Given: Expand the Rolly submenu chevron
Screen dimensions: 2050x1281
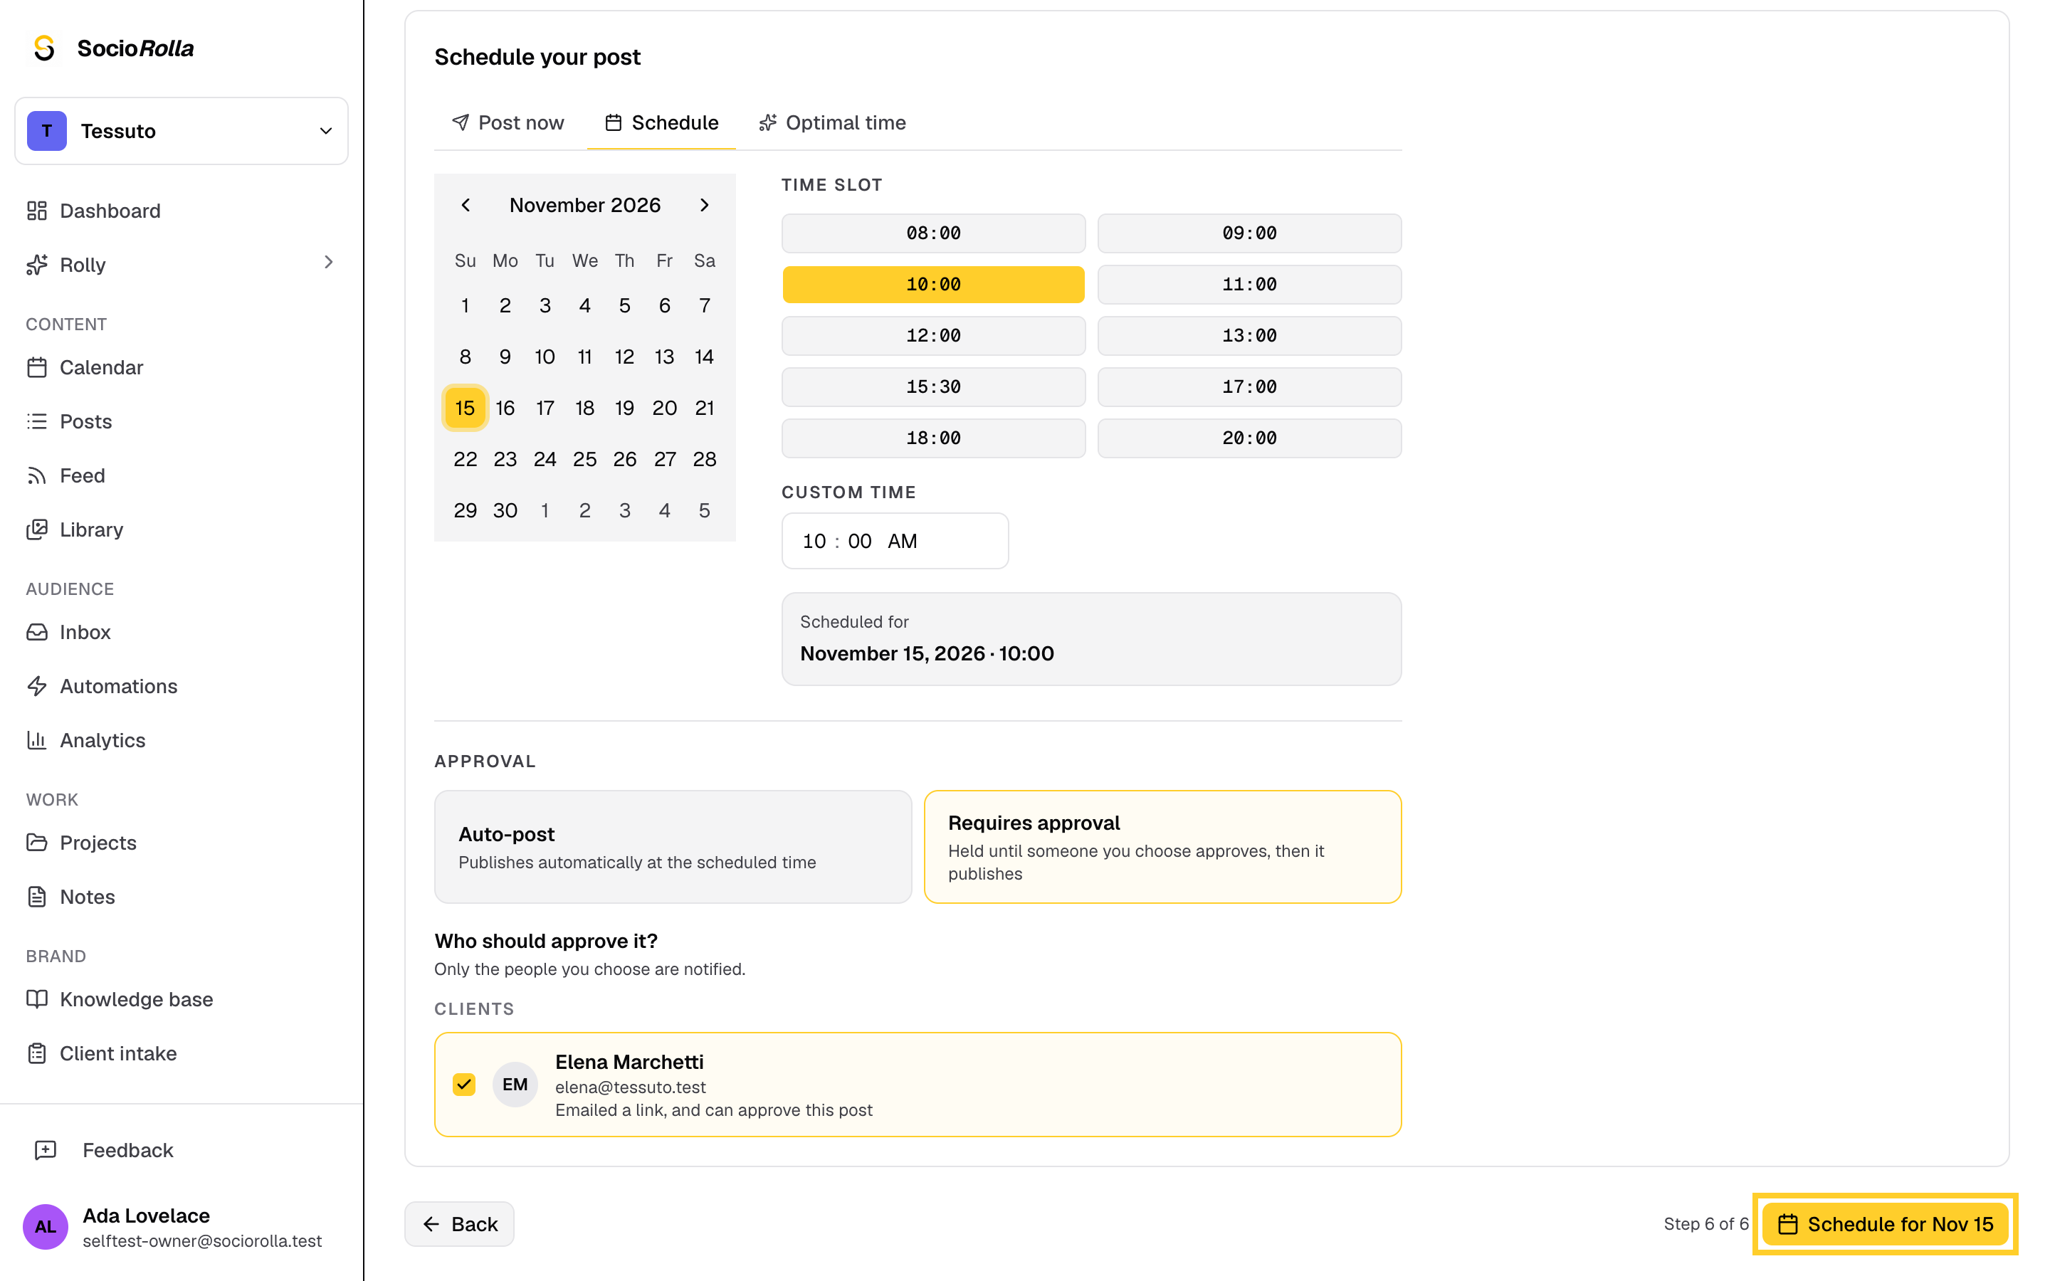Looking at the screenshot, I should pyautogui.click(x=329, y=263).
